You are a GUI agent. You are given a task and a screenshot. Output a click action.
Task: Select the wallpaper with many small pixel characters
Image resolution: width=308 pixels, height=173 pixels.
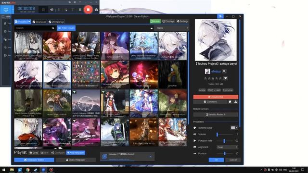(86, 74)
